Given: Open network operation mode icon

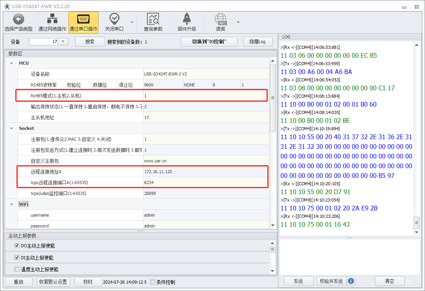Looking at the screenshot, I should [52, 19].
